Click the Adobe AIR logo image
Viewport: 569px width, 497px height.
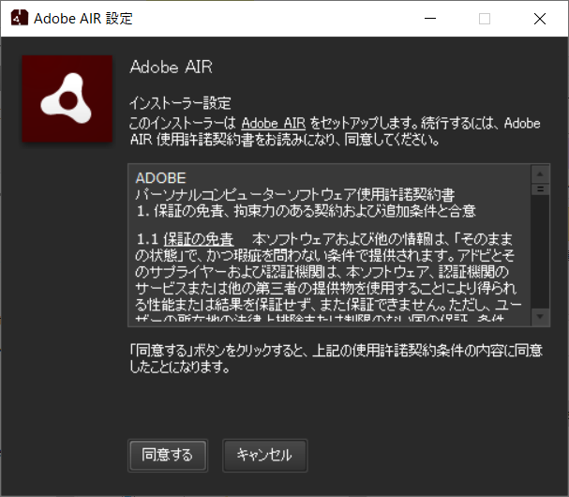67,98
